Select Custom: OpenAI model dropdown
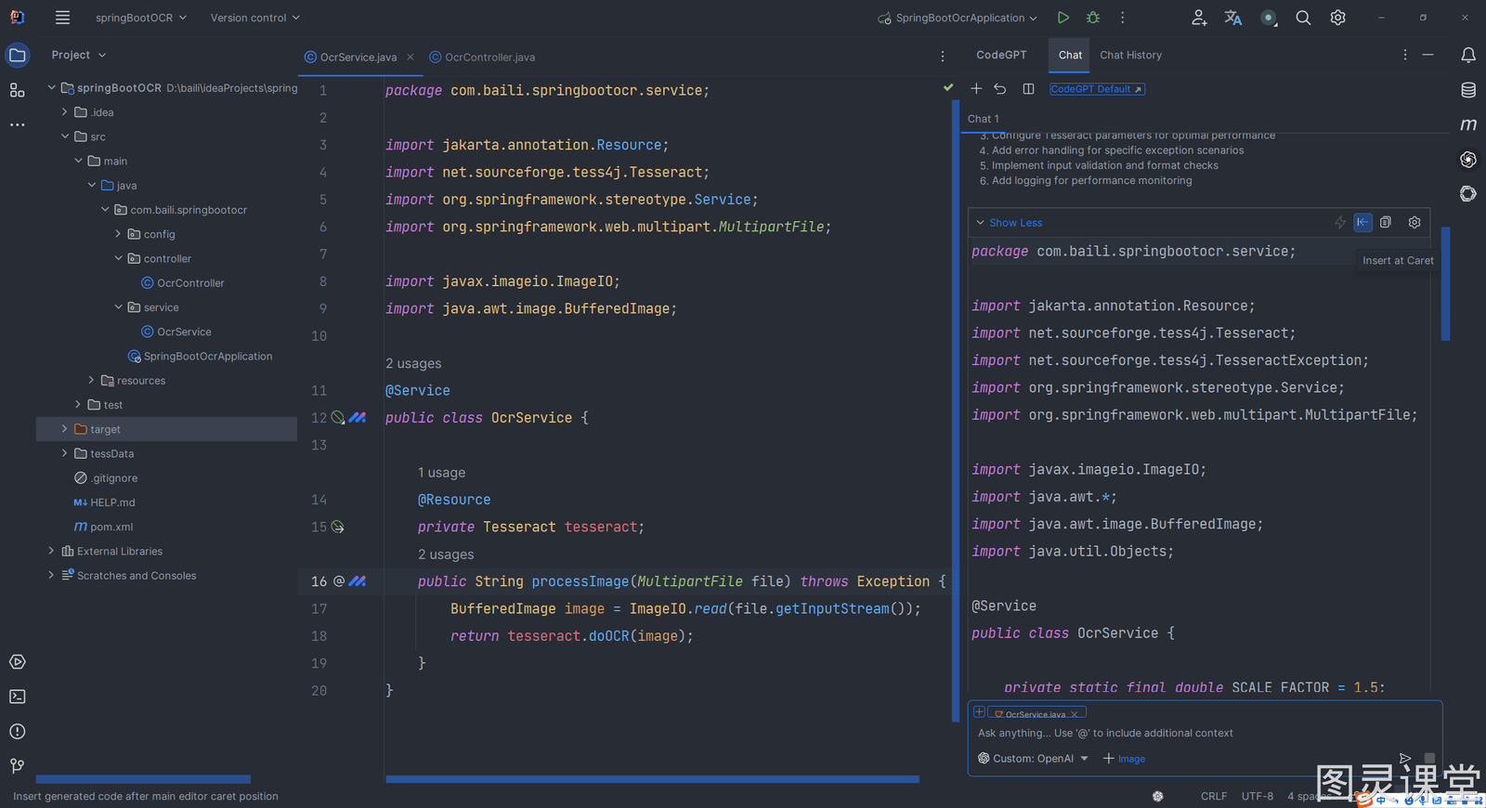Image resolution: width=1486 pixels, height=808 pixels. coord(1033,759)
